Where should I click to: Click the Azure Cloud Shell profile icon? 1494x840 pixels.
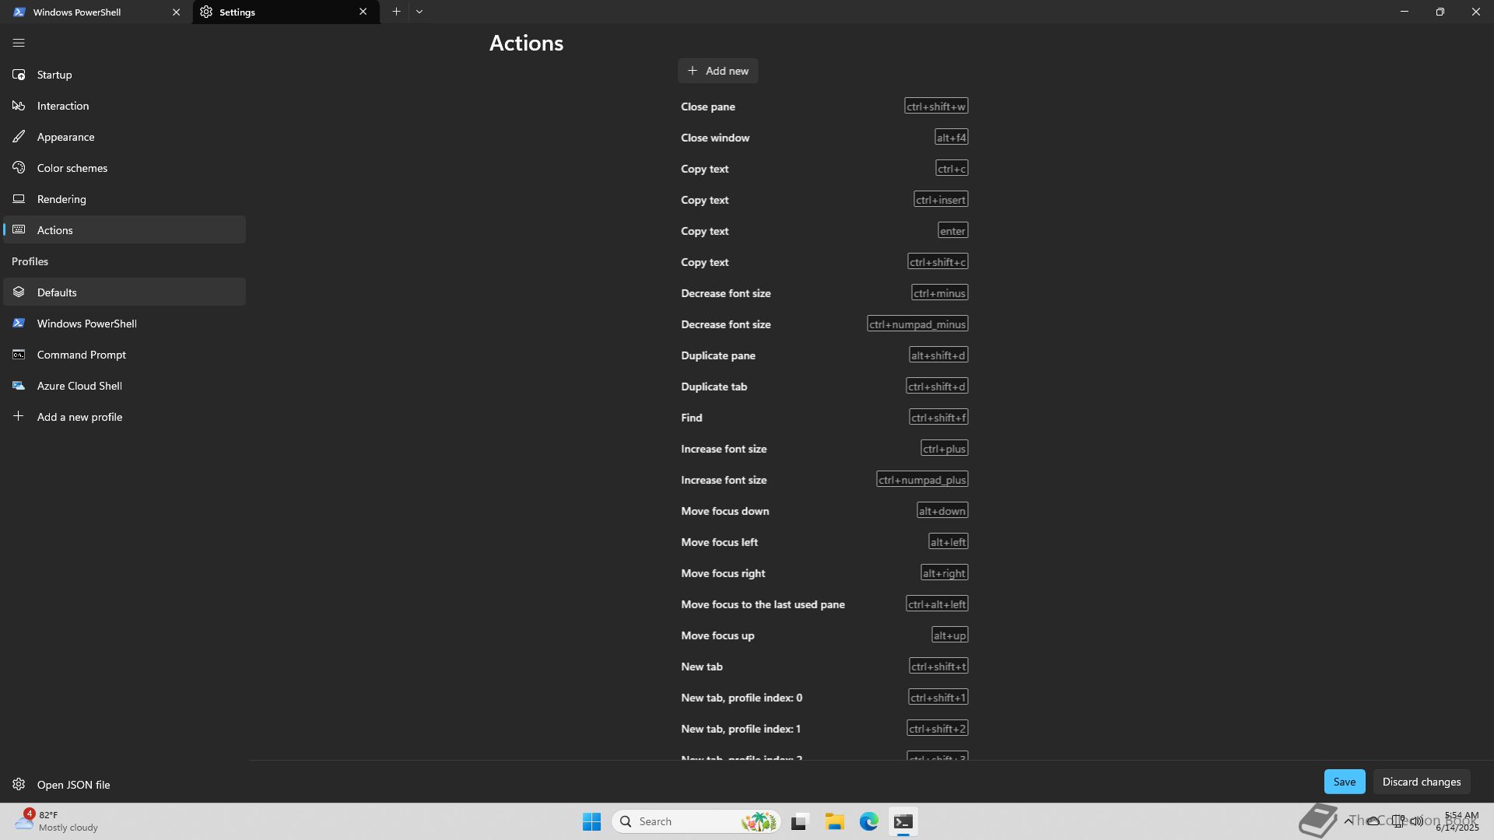click(x=19, y=386)
